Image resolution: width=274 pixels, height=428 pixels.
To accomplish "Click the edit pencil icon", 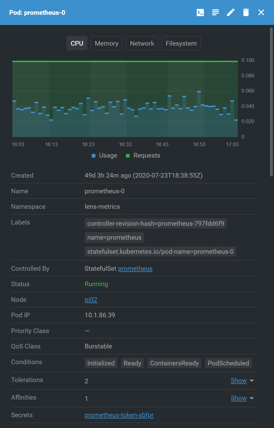I will point(231,12).
